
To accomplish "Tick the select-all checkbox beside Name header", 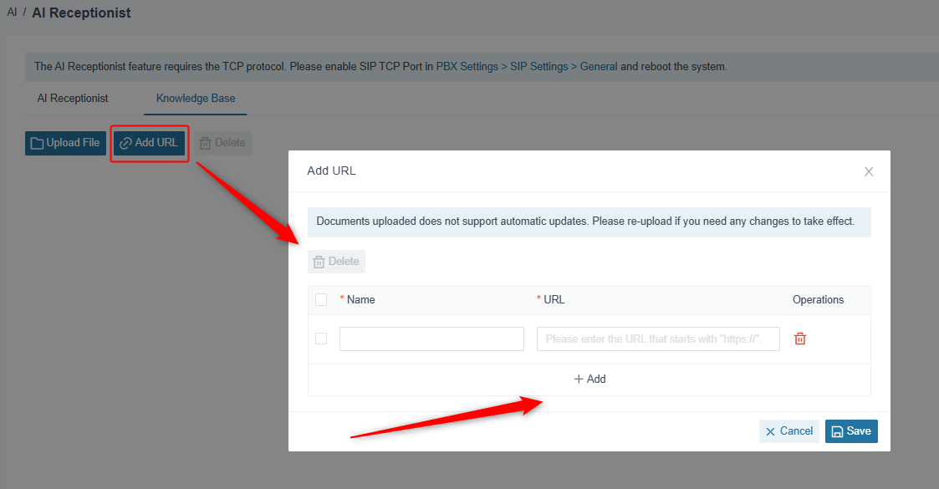I will pos(321,299).
